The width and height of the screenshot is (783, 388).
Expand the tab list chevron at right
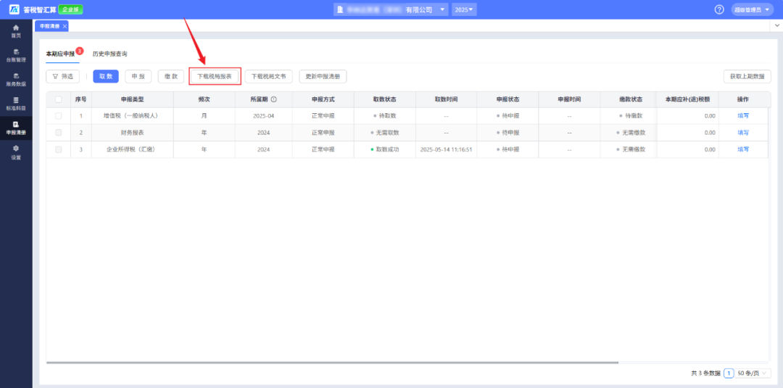point(776,25)
